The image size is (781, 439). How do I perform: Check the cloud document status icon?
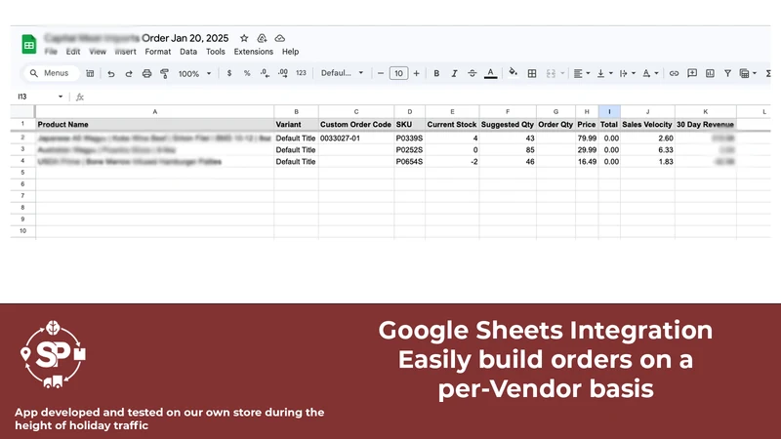(280, 38)
